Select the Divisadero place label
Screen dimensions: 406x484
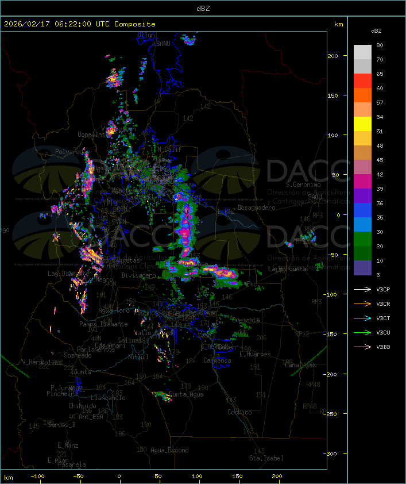138,275
